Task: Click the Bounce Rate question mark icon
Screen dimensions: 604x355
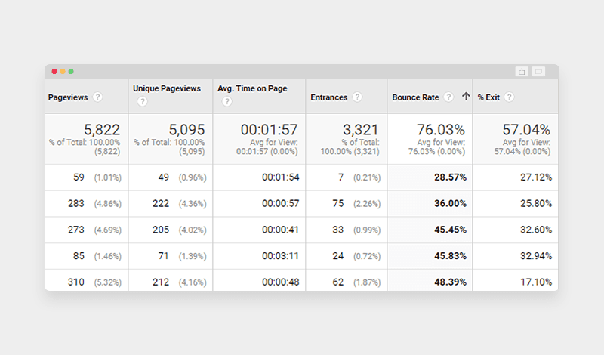Action: click(x=448, y=97)
